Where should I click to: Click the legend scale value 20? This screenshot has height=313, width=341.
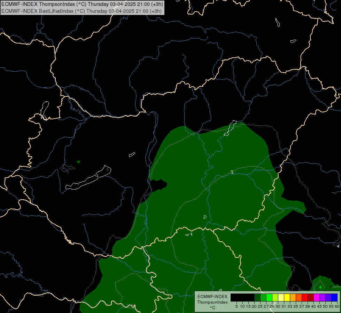point(255,306)
